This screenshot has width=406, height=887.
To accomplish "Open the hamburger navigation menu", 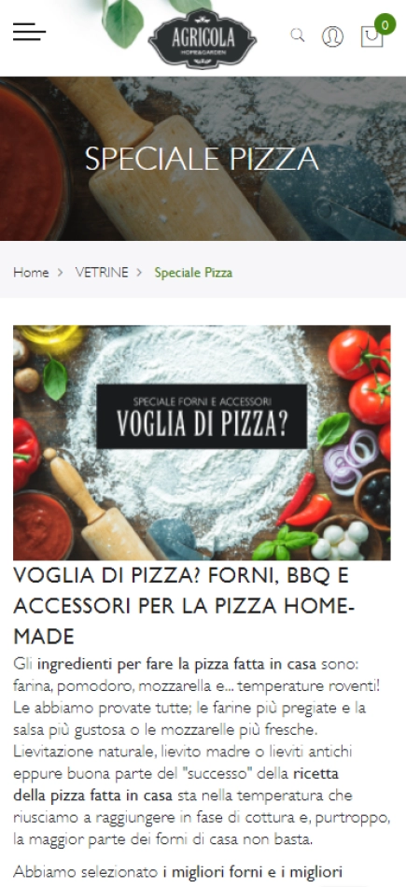I will point(30,33).
